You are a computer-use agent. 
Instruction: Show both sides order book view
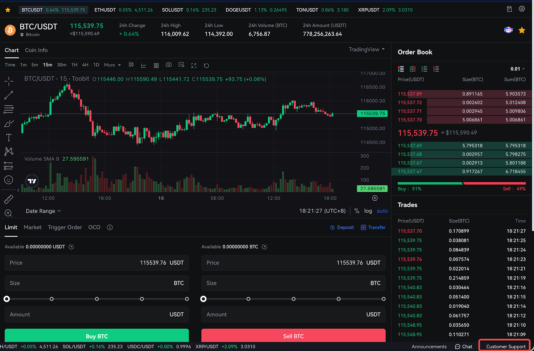[x=401, y=69]
